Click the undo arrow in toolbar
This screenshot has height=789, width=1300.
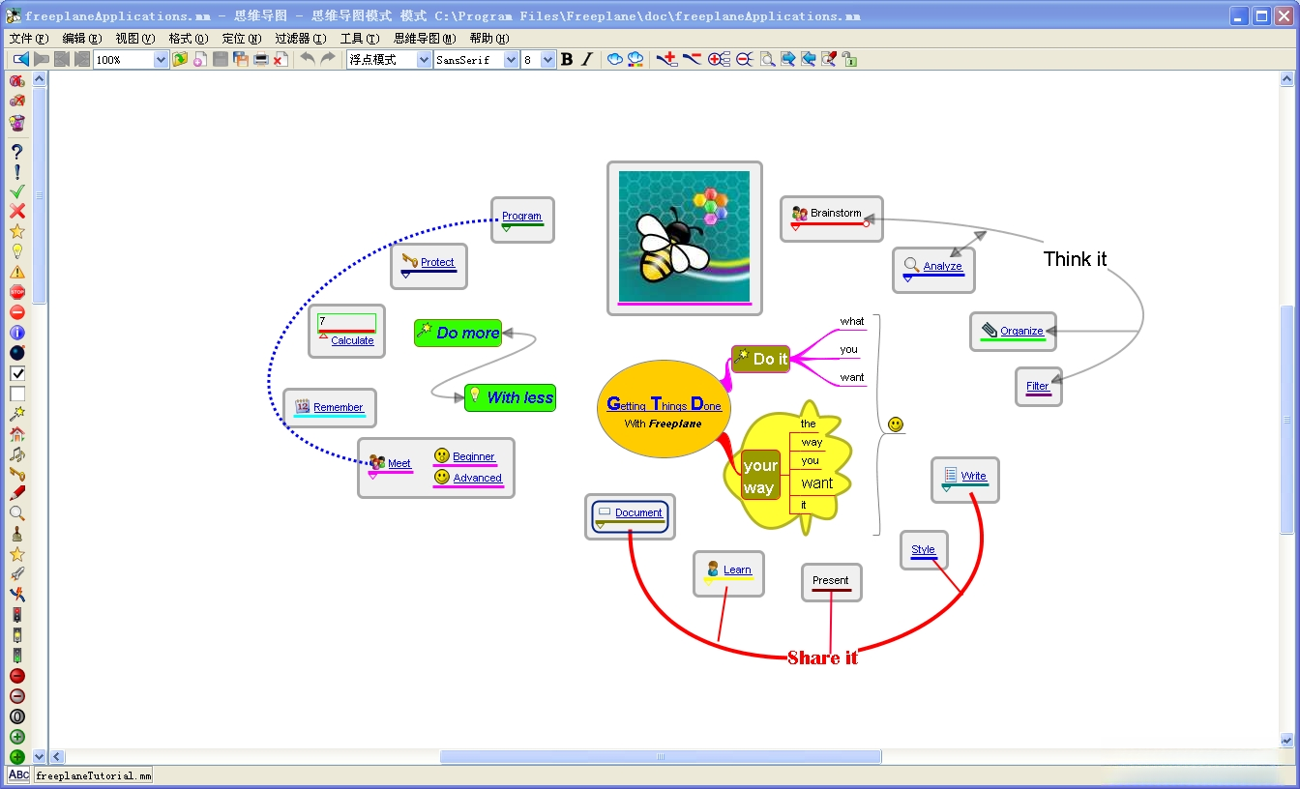307,59
